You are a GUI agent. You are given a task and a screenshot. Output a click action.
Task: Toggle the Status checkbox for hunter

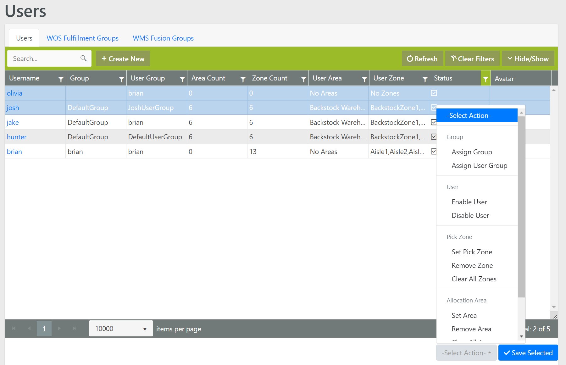coord(434,137)
